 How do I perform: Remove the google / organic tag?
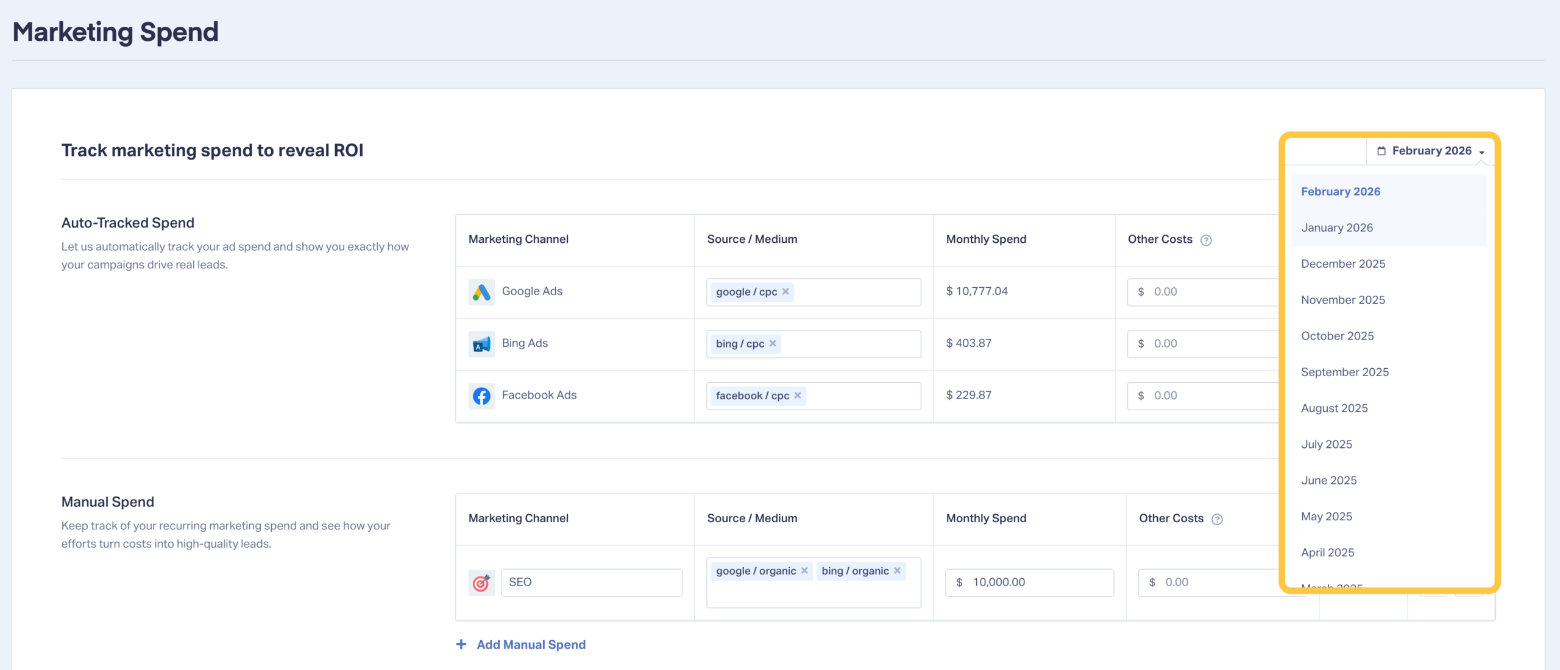click(x=804, y=571)
